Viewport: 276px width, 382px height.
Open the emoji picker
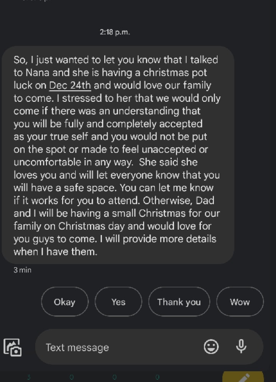click(x=211, y=347)
